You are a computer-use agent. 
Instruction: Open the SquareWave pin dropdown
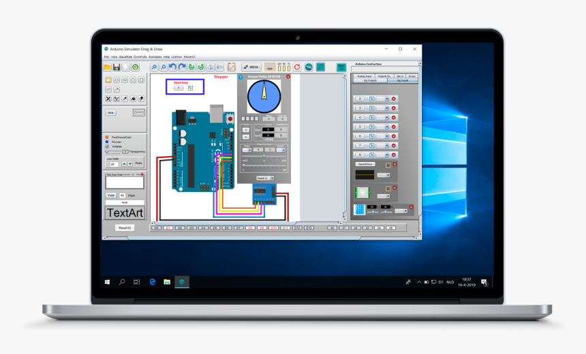tap(384, 175)
